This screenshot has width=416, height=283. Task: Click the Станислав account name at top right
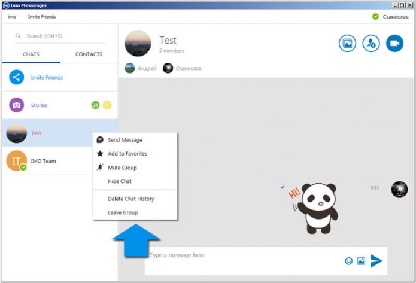click(x=395, y=17)
